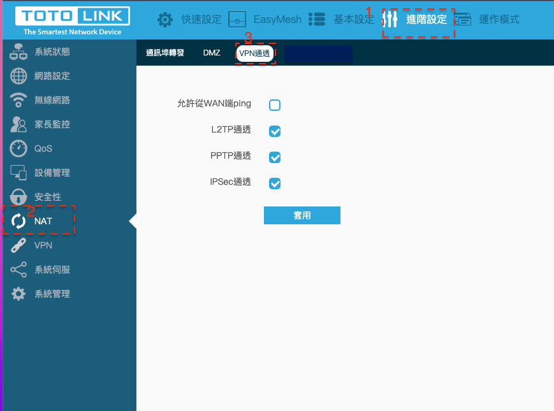Open 設備管理 in the sidebar
This screenshot has width=554, height=411.
click(x=52, y=173)
